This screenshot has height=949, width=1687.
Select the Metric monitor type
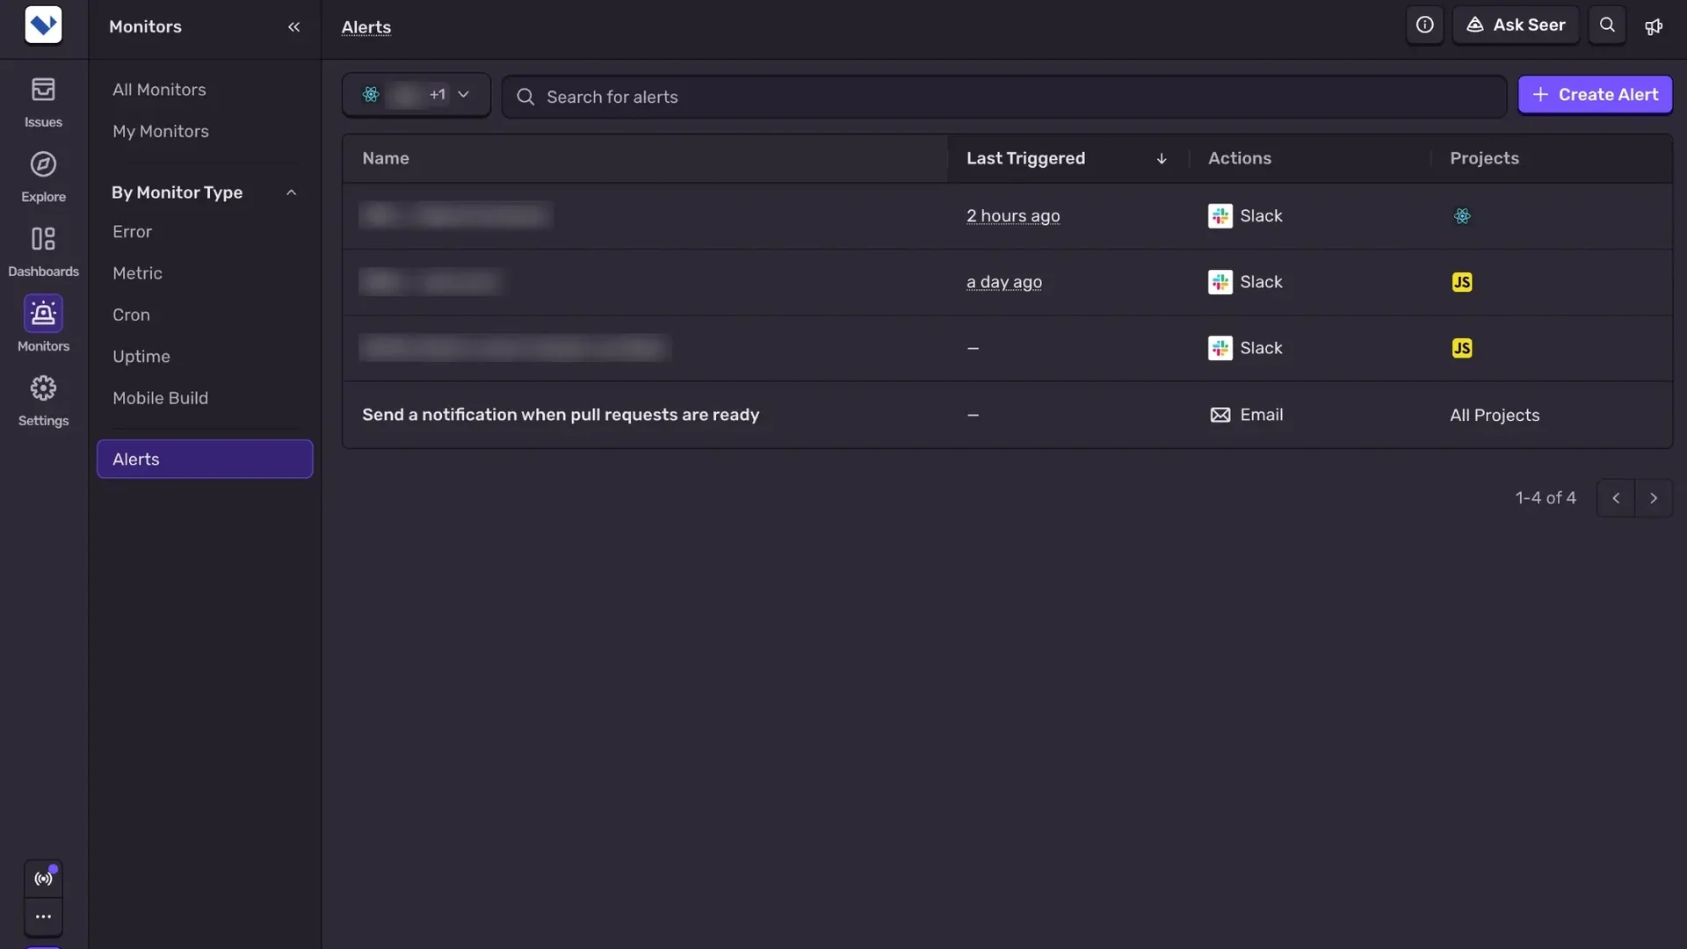[137, 273]
